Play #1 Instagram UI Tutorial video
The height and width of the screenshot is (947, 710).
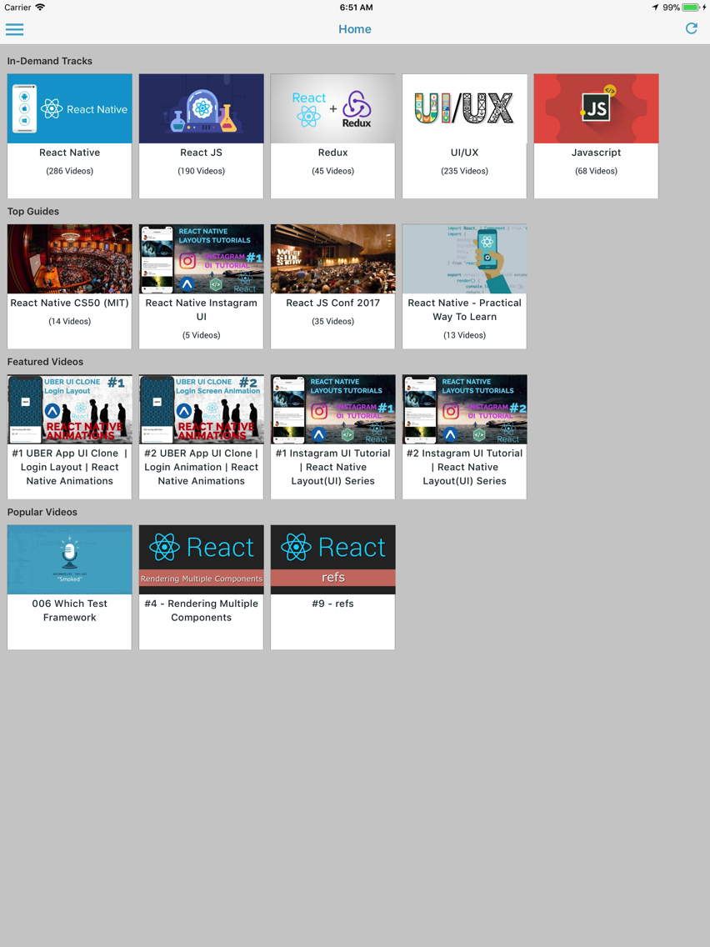[332, 409]
